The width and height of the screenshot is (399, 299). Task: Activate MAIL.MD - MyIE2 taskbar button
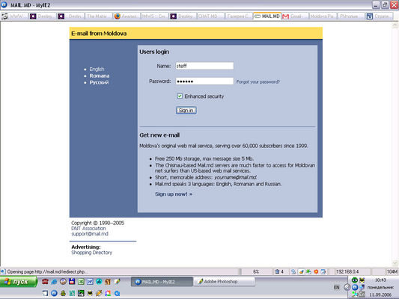[162, 282]
